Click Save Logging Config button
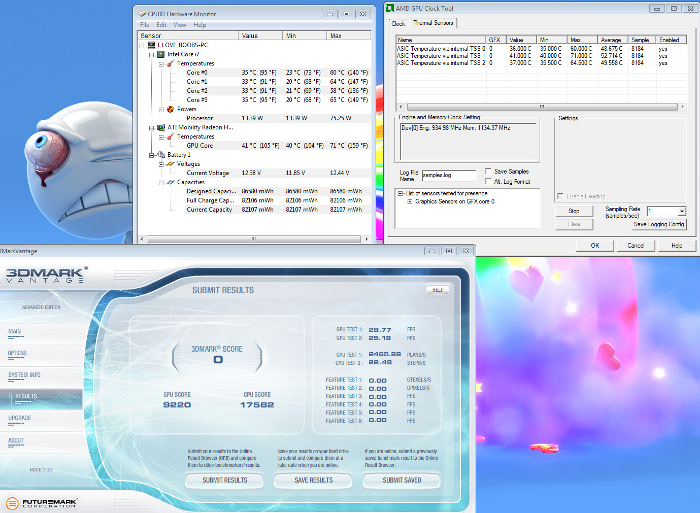700x513 pixels. [x=659, y=224]
